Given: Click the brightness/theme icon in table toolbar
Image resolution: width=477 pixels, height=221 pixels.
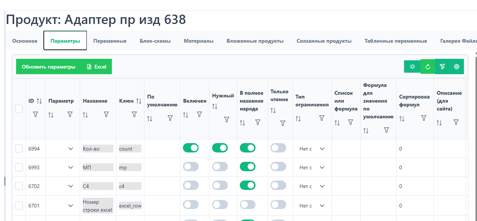Looking at the screenshot, I should click(x=412, y=67).
